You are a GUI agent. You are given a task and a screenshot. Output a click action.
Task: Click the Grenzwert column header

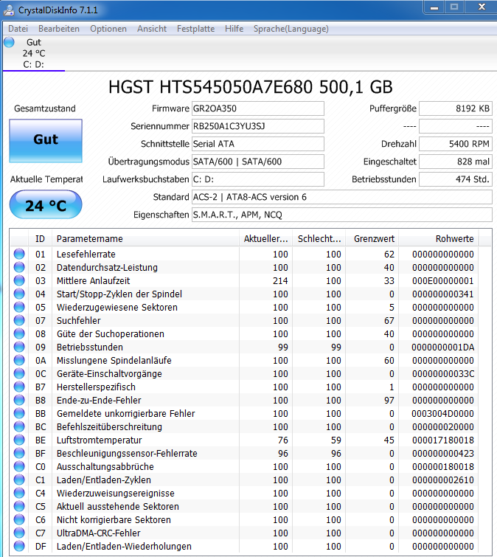(x=372, y=239)
